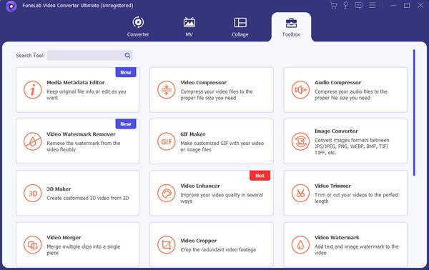
Task: Select the Video Watermark Remover icon
Action: pyautogui.click(x=33, y=141)
